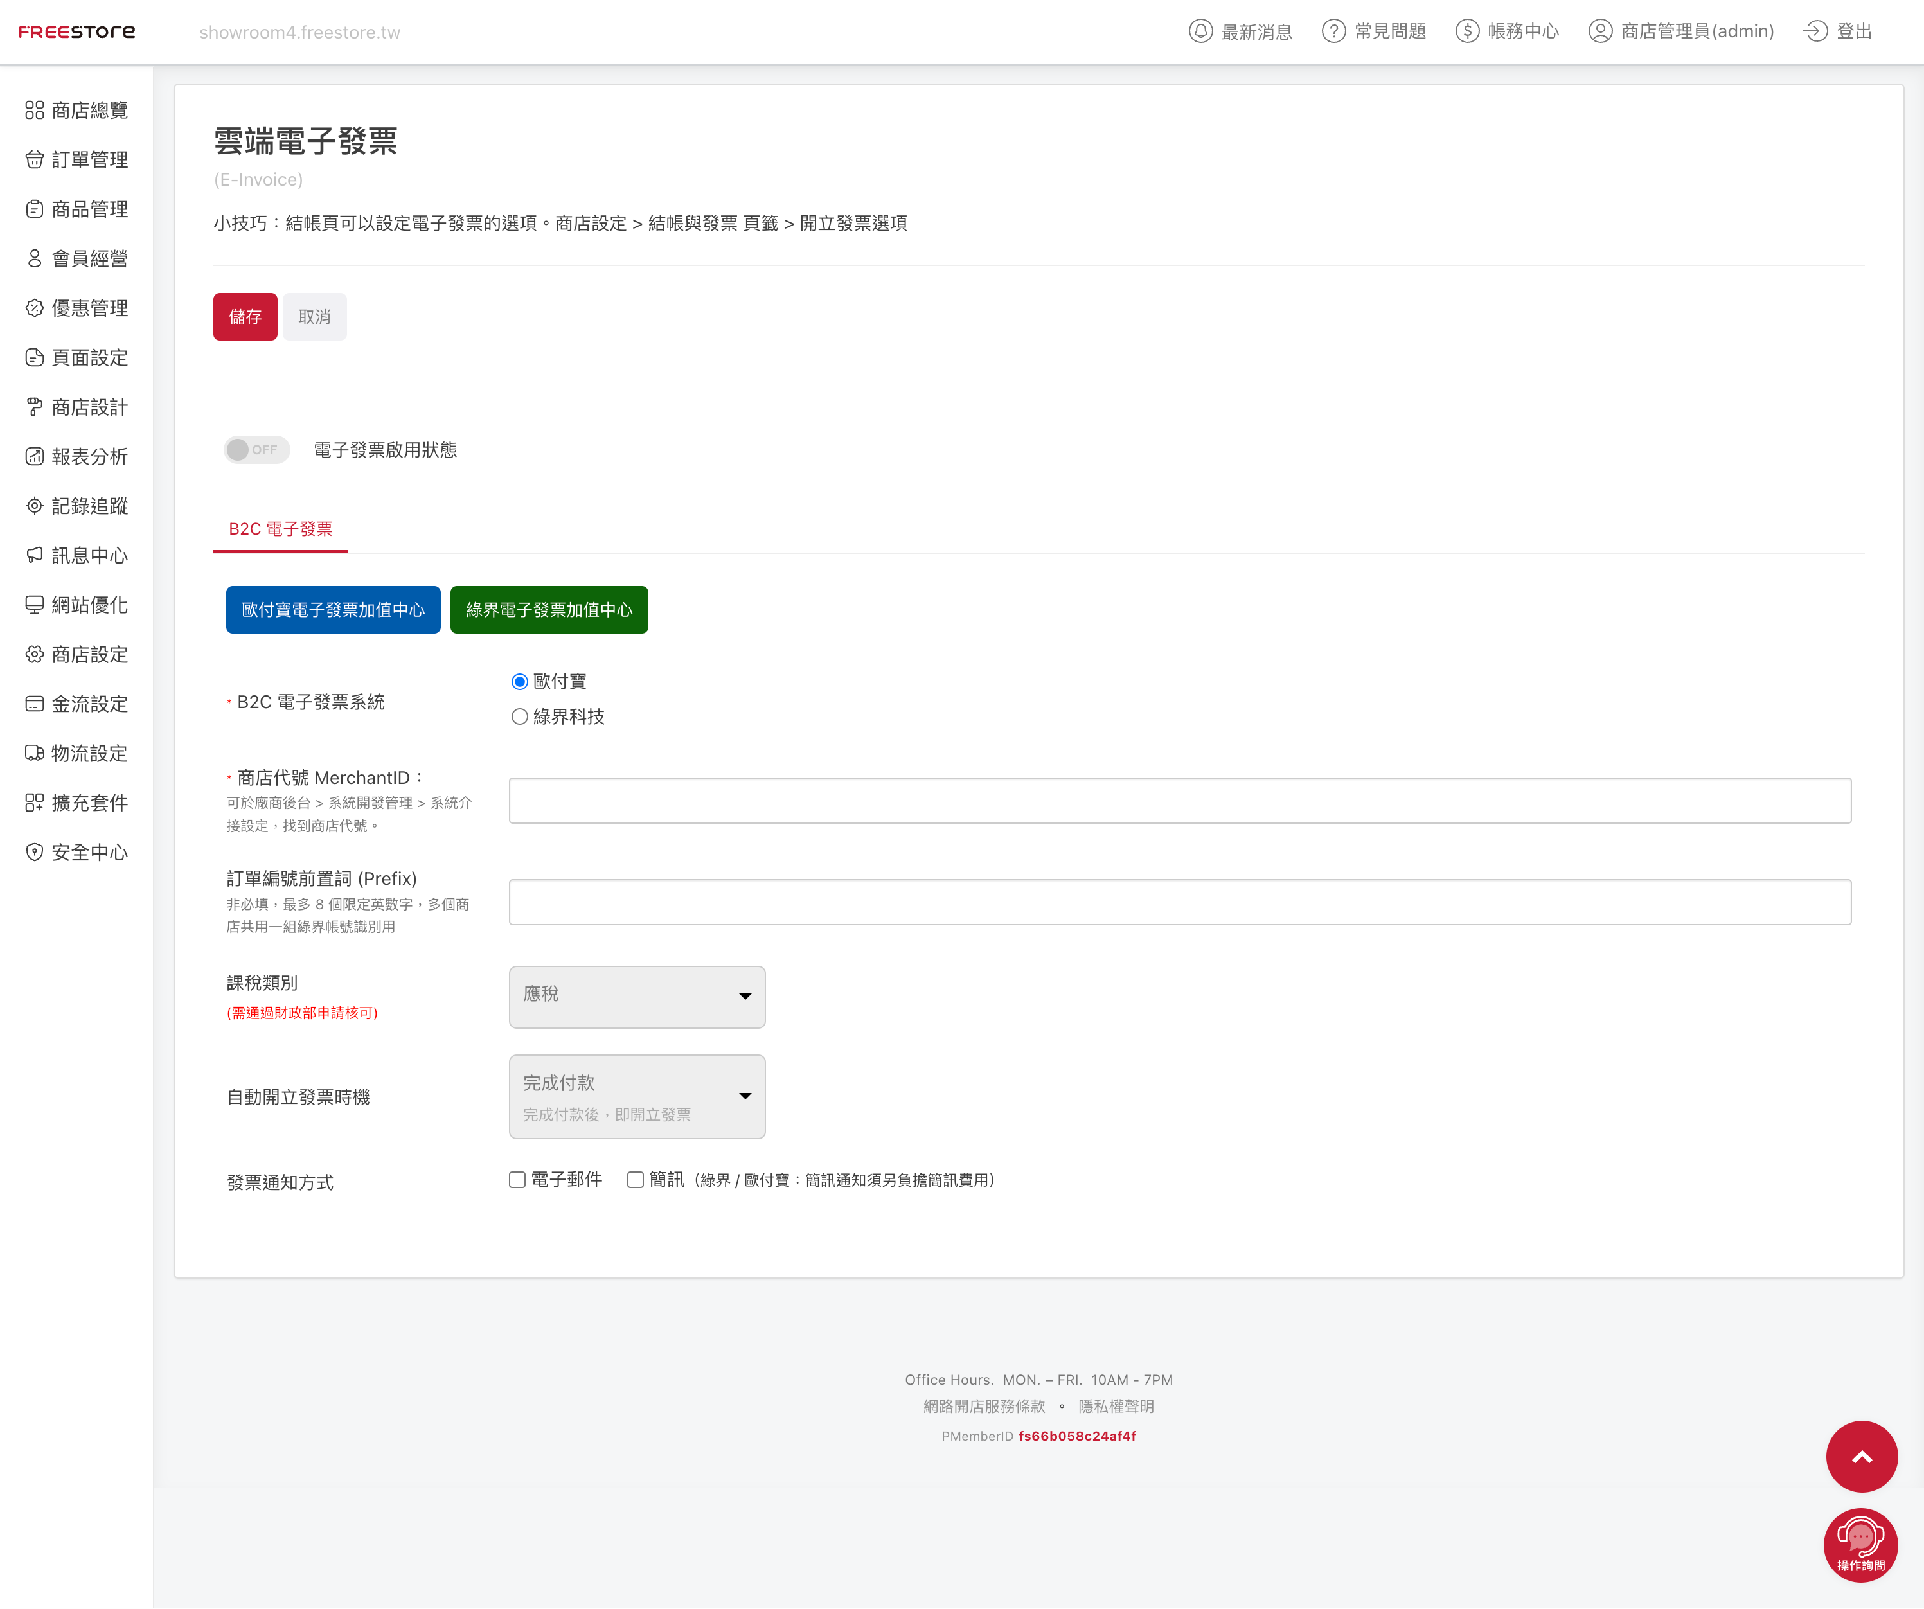Image resolution: width=1924 pixels, height=1609 pixels.
Task: Click the 記錄追蹤 target icon
Action: pyautogui.click(x=34, y=506)
